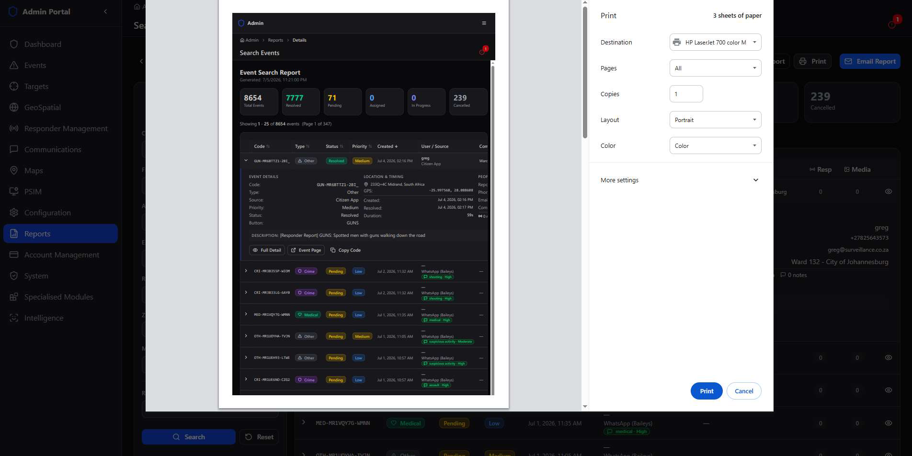Open Communications in the sidebar
This screenshot has height=456, width=912.
point(60,149)
